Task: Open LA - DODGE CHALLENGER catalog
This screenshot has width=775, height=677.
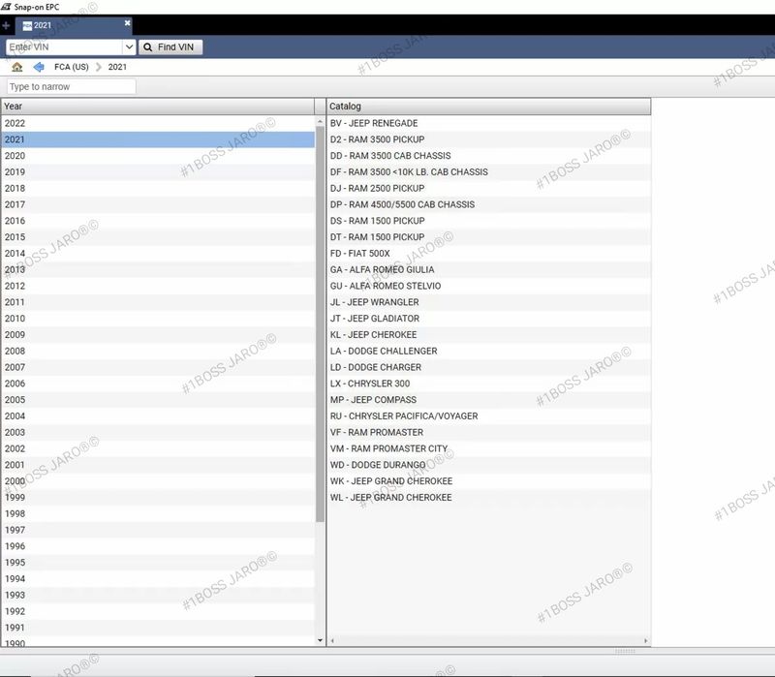Action: click(488, 351)
